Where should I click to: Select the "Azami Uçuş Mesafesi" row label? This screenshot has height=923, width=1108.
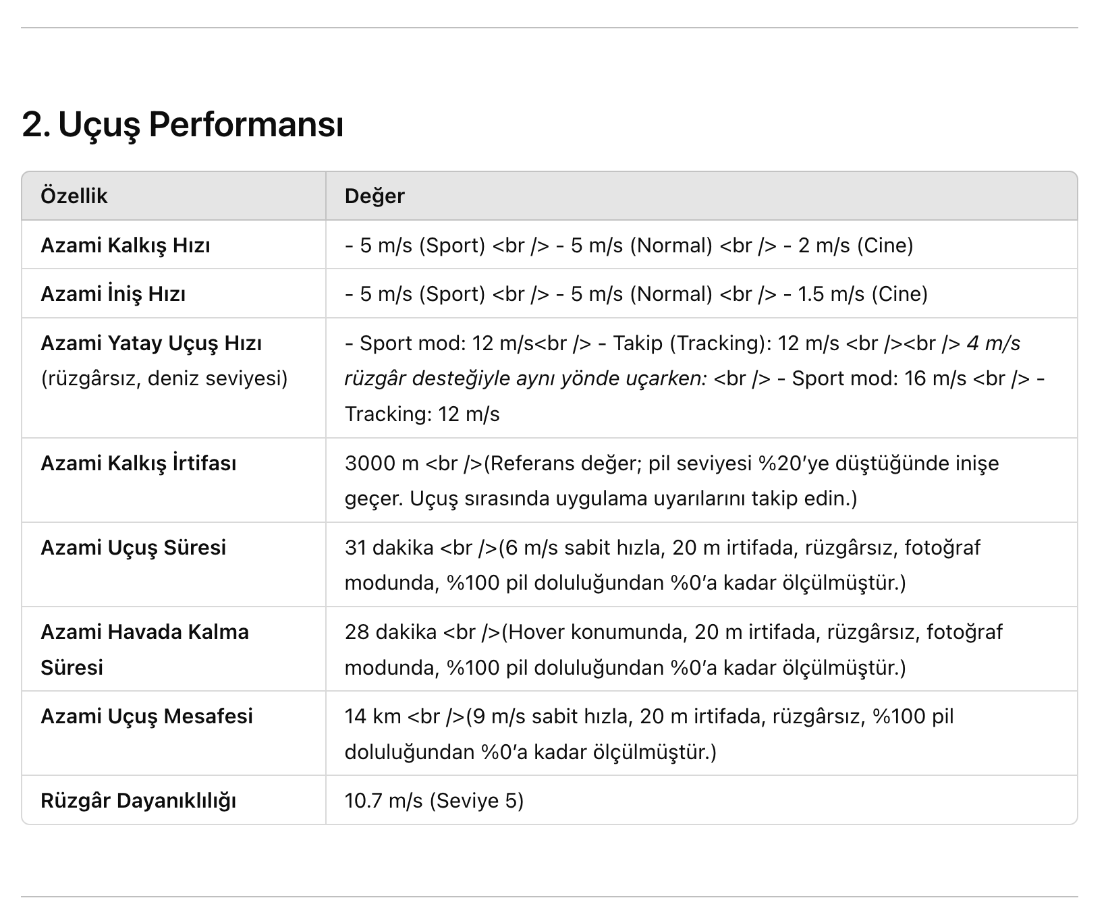pyautogui.click(x=146, y=716)
